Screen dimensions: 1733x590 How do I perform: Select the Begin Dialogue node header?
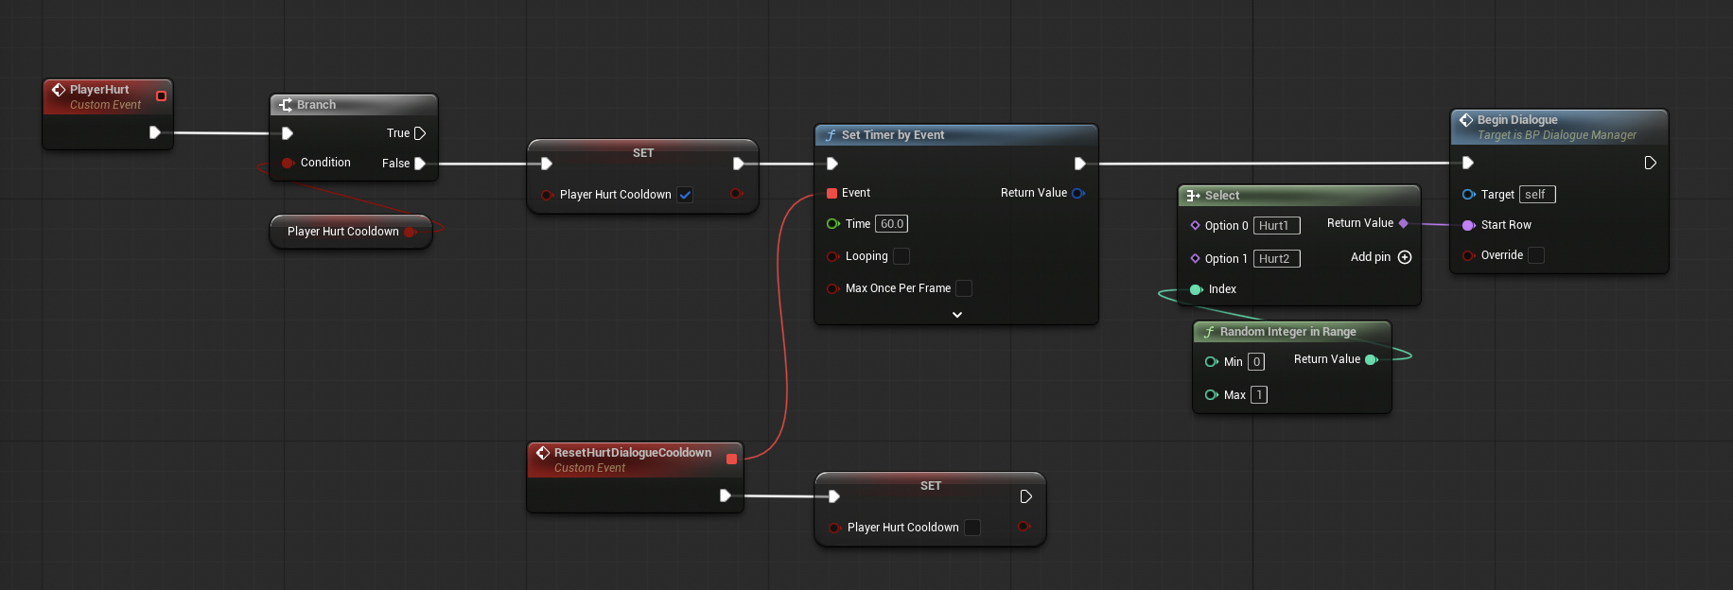pyautogui.click(x=1559, y=127)
